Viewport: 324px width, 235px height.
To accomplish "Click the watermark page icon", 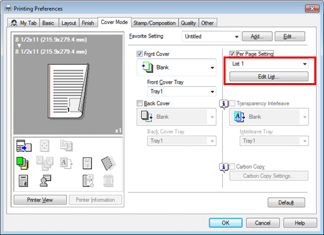I will [x=87, y=163].
